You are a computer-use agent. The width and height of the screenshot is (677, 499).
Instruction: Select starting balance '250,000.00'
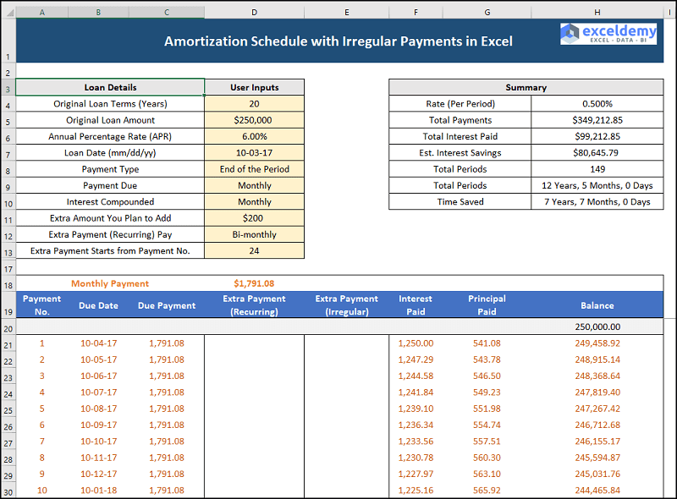pyautogui.click(x=597, y=326)
